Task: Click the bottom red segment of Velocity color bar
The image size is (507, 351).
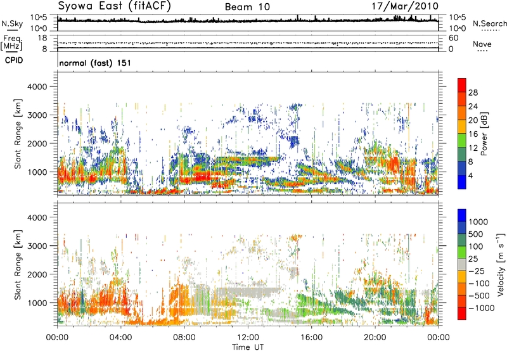Action: pyautogui.click(x=462, y=314)
